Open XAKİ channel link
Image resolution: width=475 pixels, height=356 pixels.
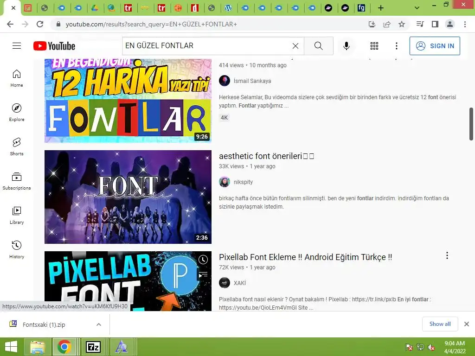point(240,283)
